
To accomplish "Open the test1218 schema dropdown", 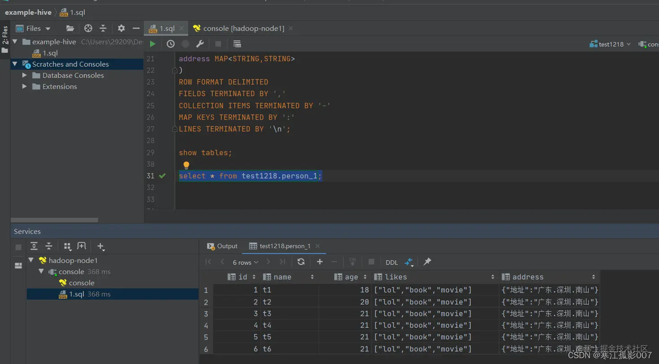I will pyautogui.click(x=610, y=44).
